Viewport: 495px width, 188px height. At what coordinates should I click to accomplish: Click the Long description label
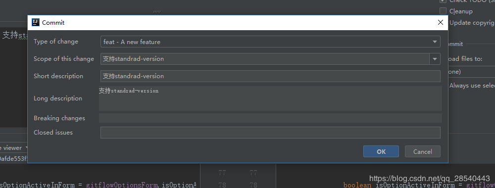(x=58, y=98)
